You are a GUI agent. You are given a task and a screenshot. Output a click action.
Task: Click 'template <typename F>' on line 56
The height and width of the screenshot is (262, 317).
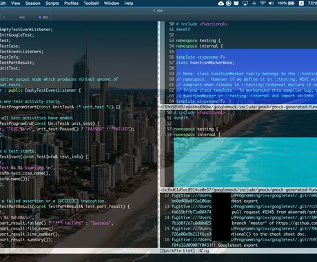pos(201,57)
